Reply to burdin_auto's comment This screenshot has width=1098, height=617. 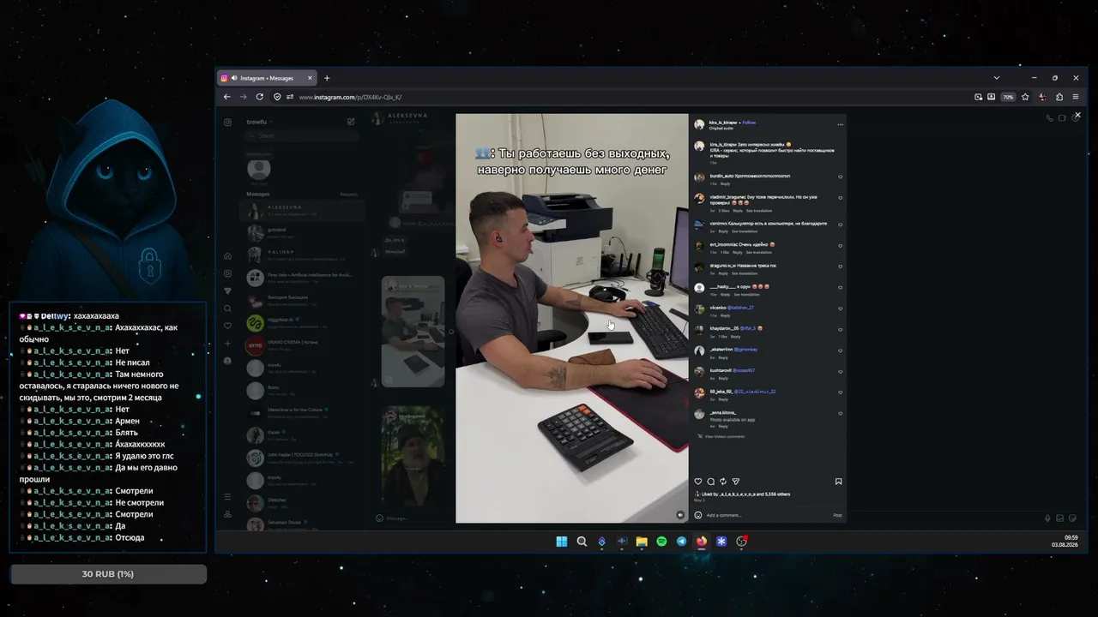[x=726, y=183]
